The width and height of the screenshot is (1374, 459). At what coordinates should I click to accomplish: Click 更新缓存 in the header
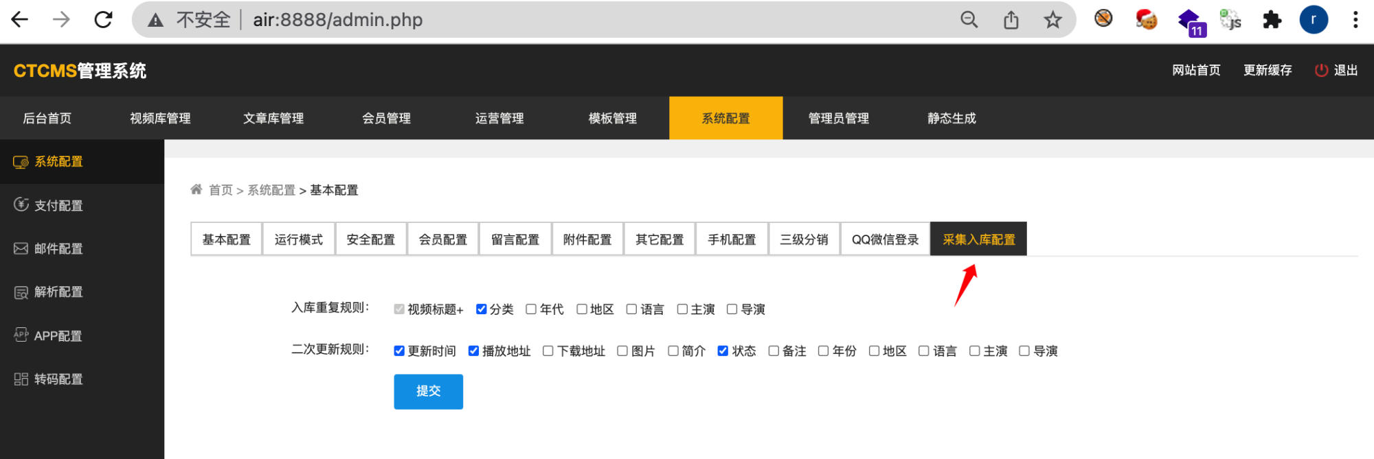(1268, 70)
